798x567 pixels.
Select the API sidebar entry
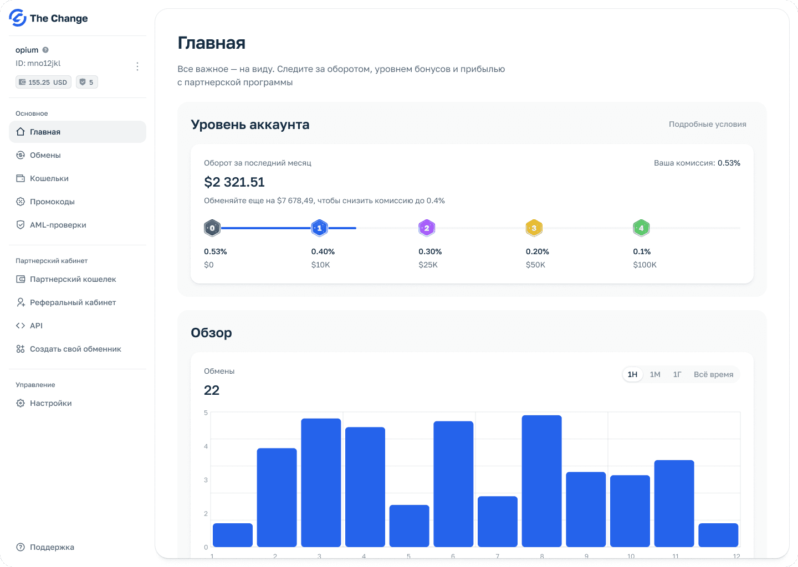coord(78,326)
